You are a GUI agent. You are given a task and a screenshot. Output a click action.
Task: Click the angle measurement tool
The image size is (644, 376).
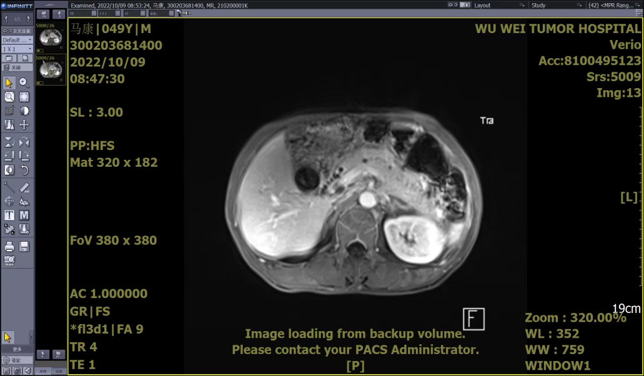coord(24,201)
